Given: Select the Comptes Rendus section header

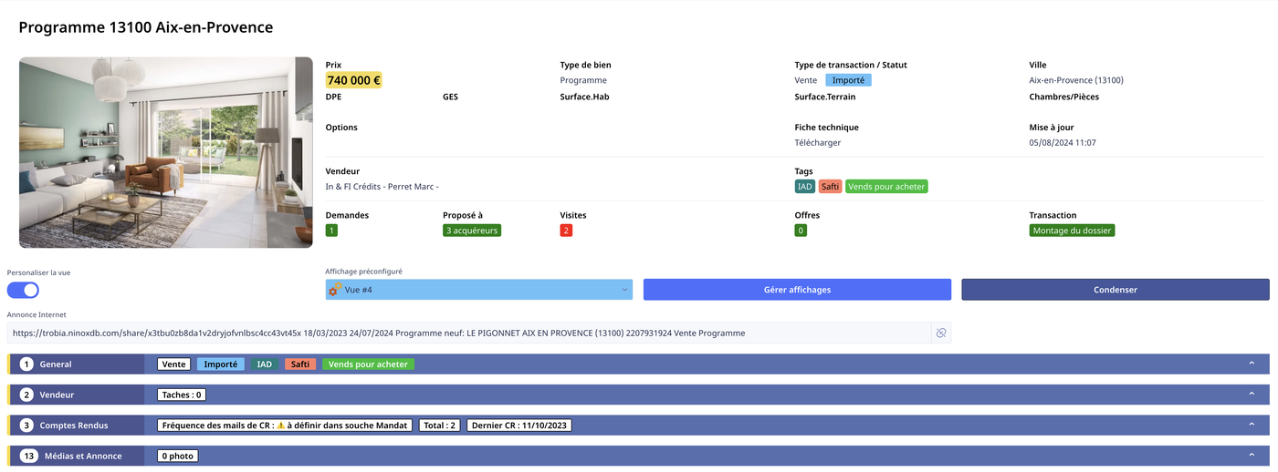Looking at the screenshot, I should click(73, 426).
